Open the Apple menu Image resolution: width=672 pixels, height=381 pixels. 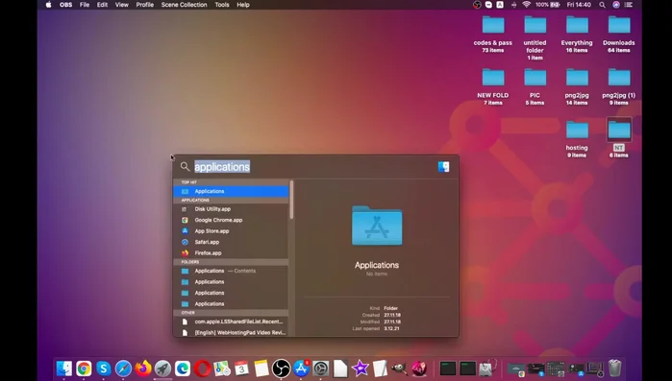pyautogui.click(x=48, y=5)
